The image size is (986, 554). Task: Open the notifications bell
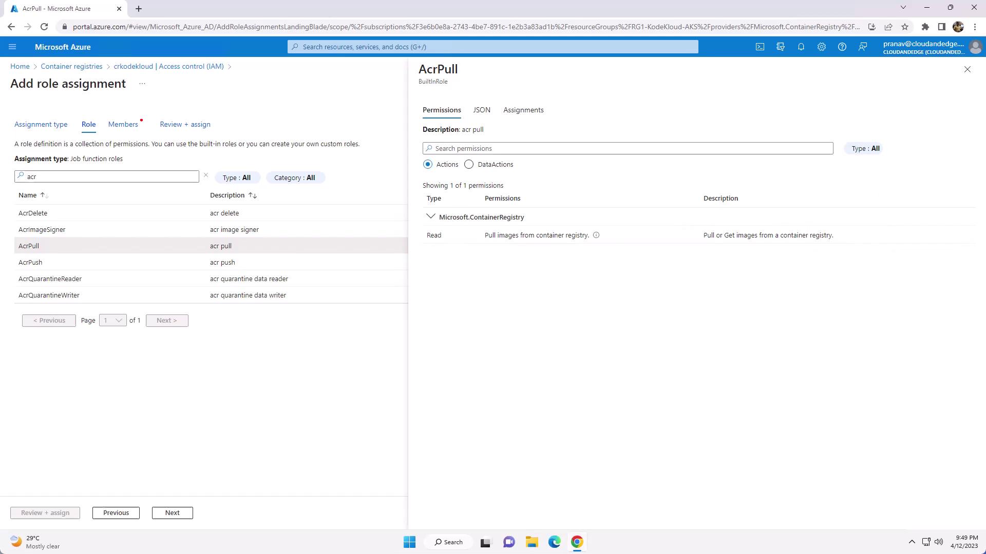click(801, 47)
